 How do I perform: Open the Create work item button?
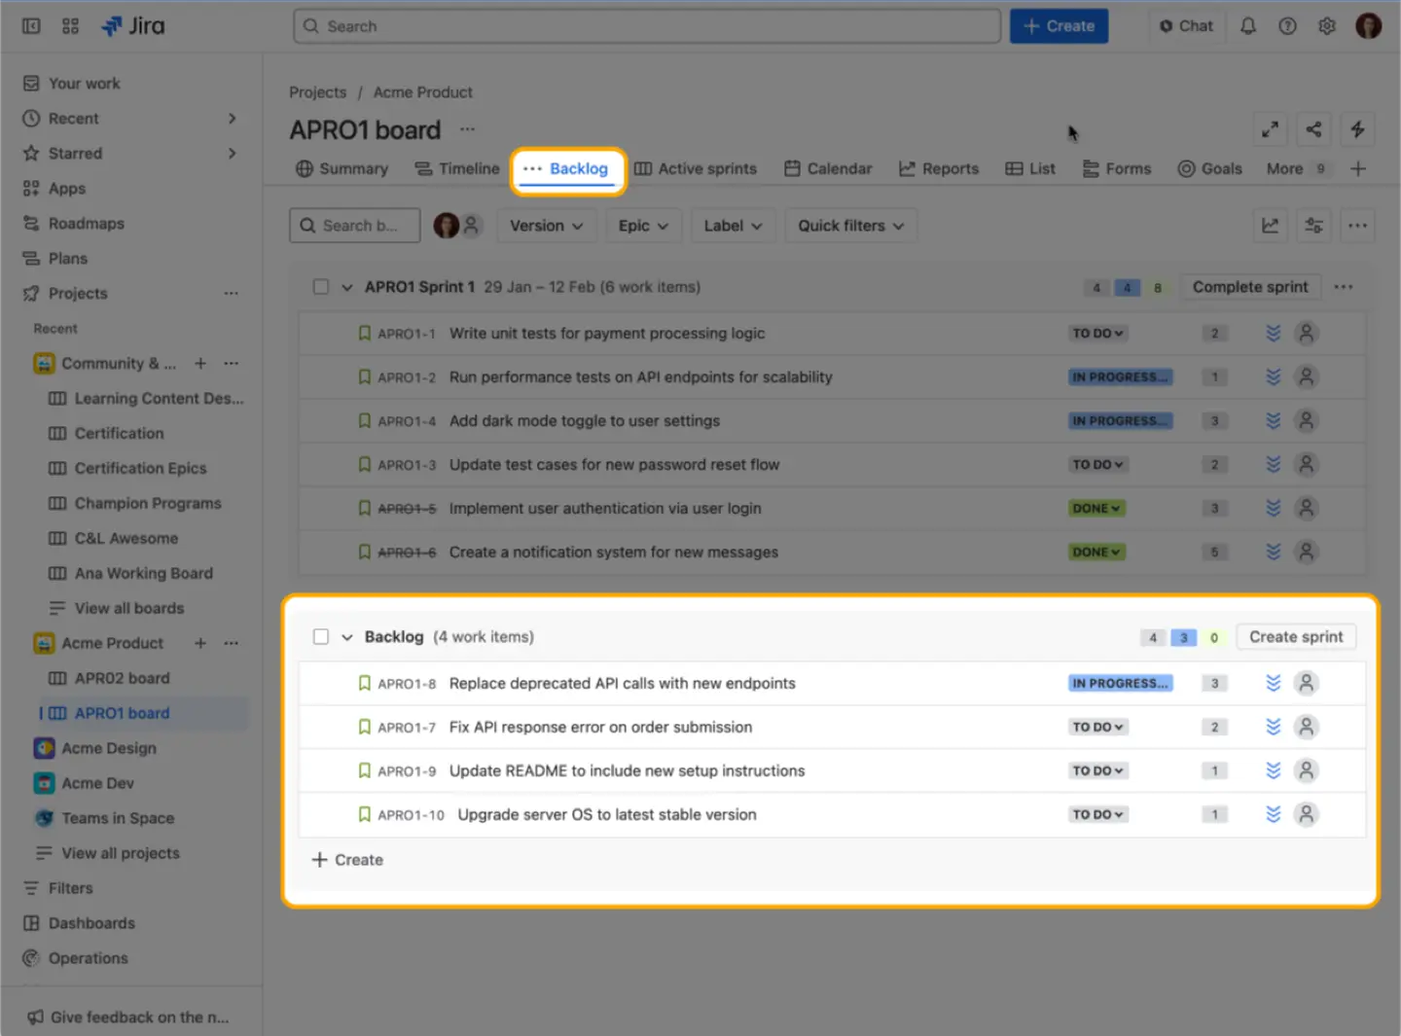click(1059, 25)
